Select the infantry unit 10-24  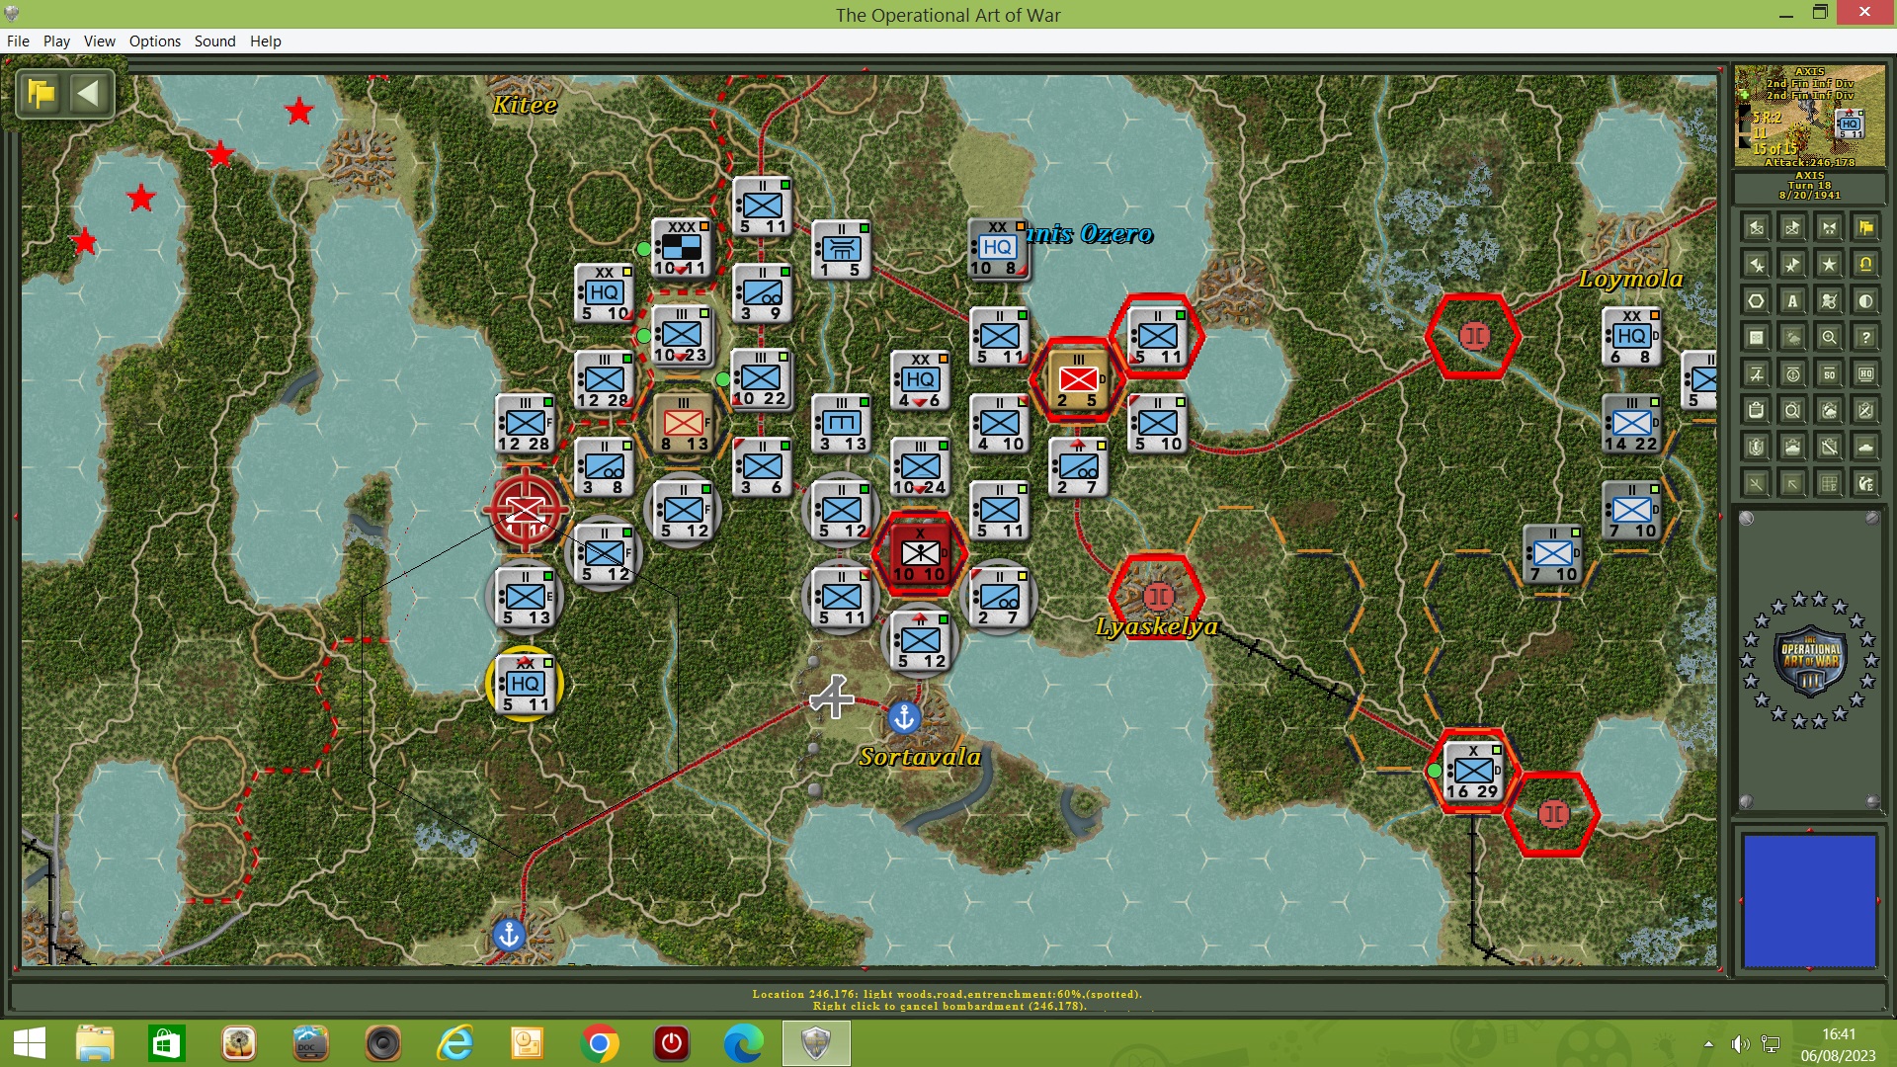click(x=920, y=466)
